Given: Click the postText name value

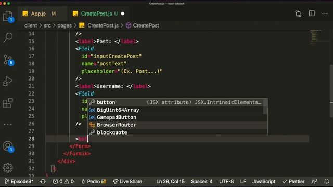Looking at the screenshot, I should 111,63.
